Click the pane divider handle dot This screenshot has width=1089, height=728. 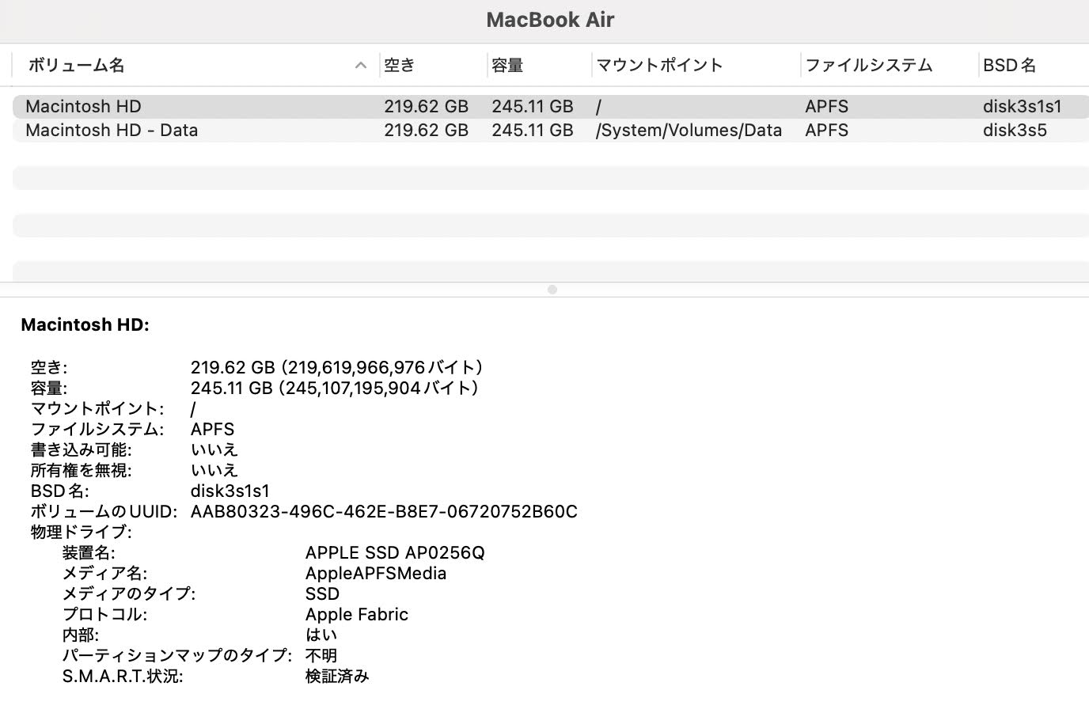551,290
